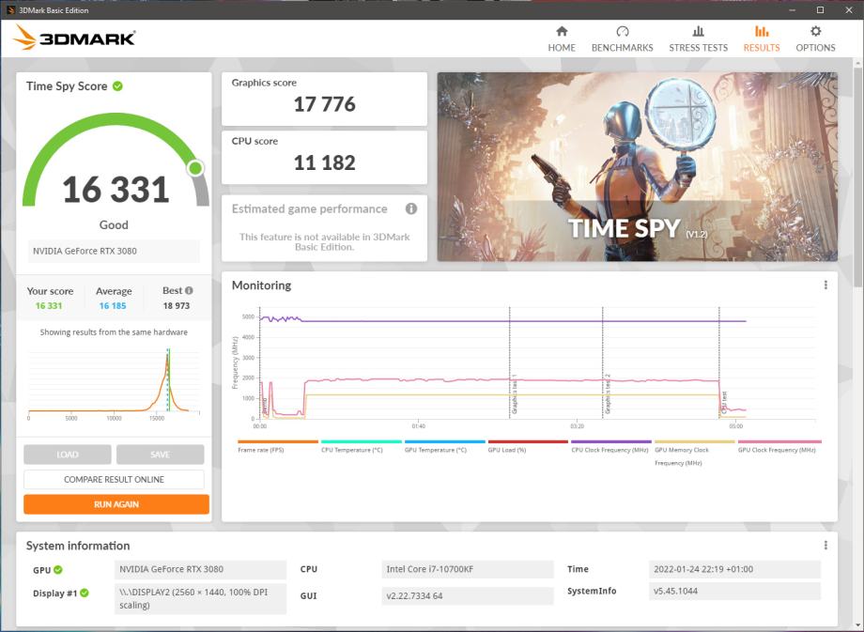
Task: Open the RESULTS tab
Action: [x=762, y=39]
